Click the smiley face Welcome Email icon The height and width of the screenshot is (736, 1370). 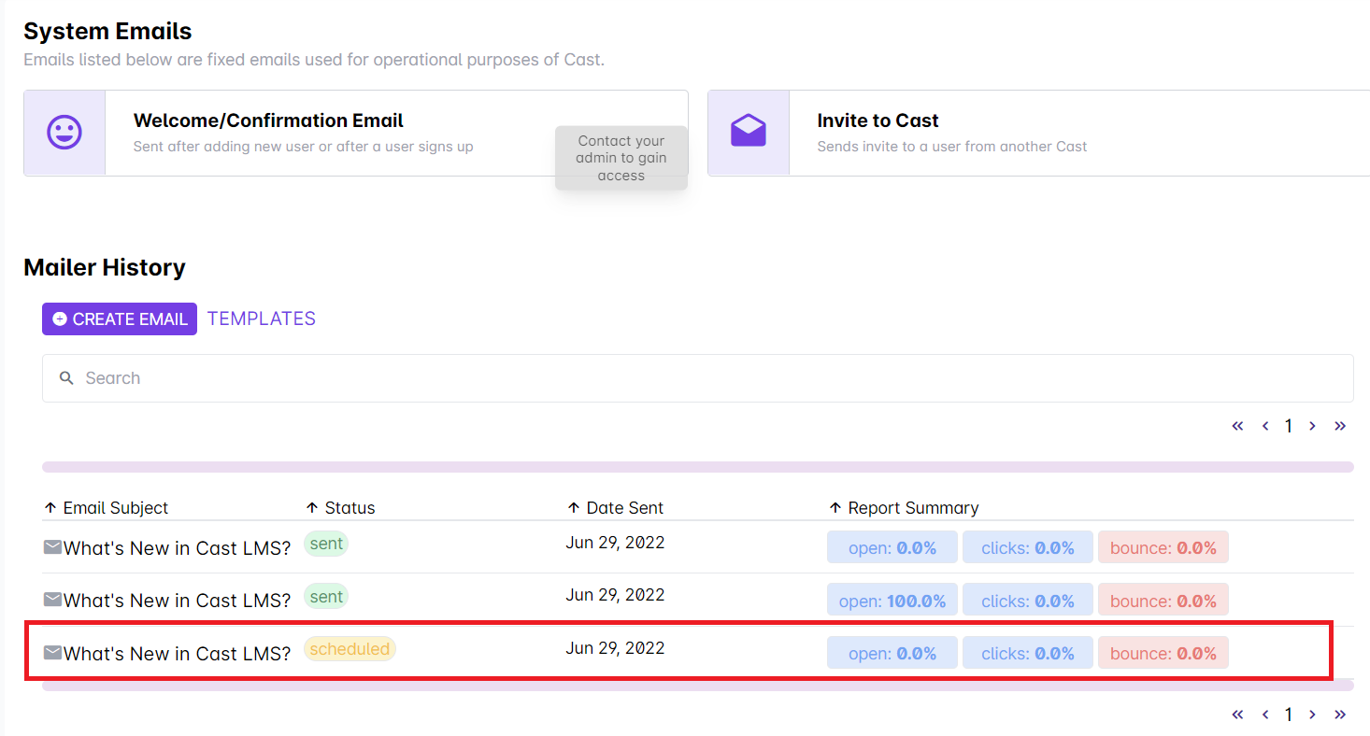[64, 133]
